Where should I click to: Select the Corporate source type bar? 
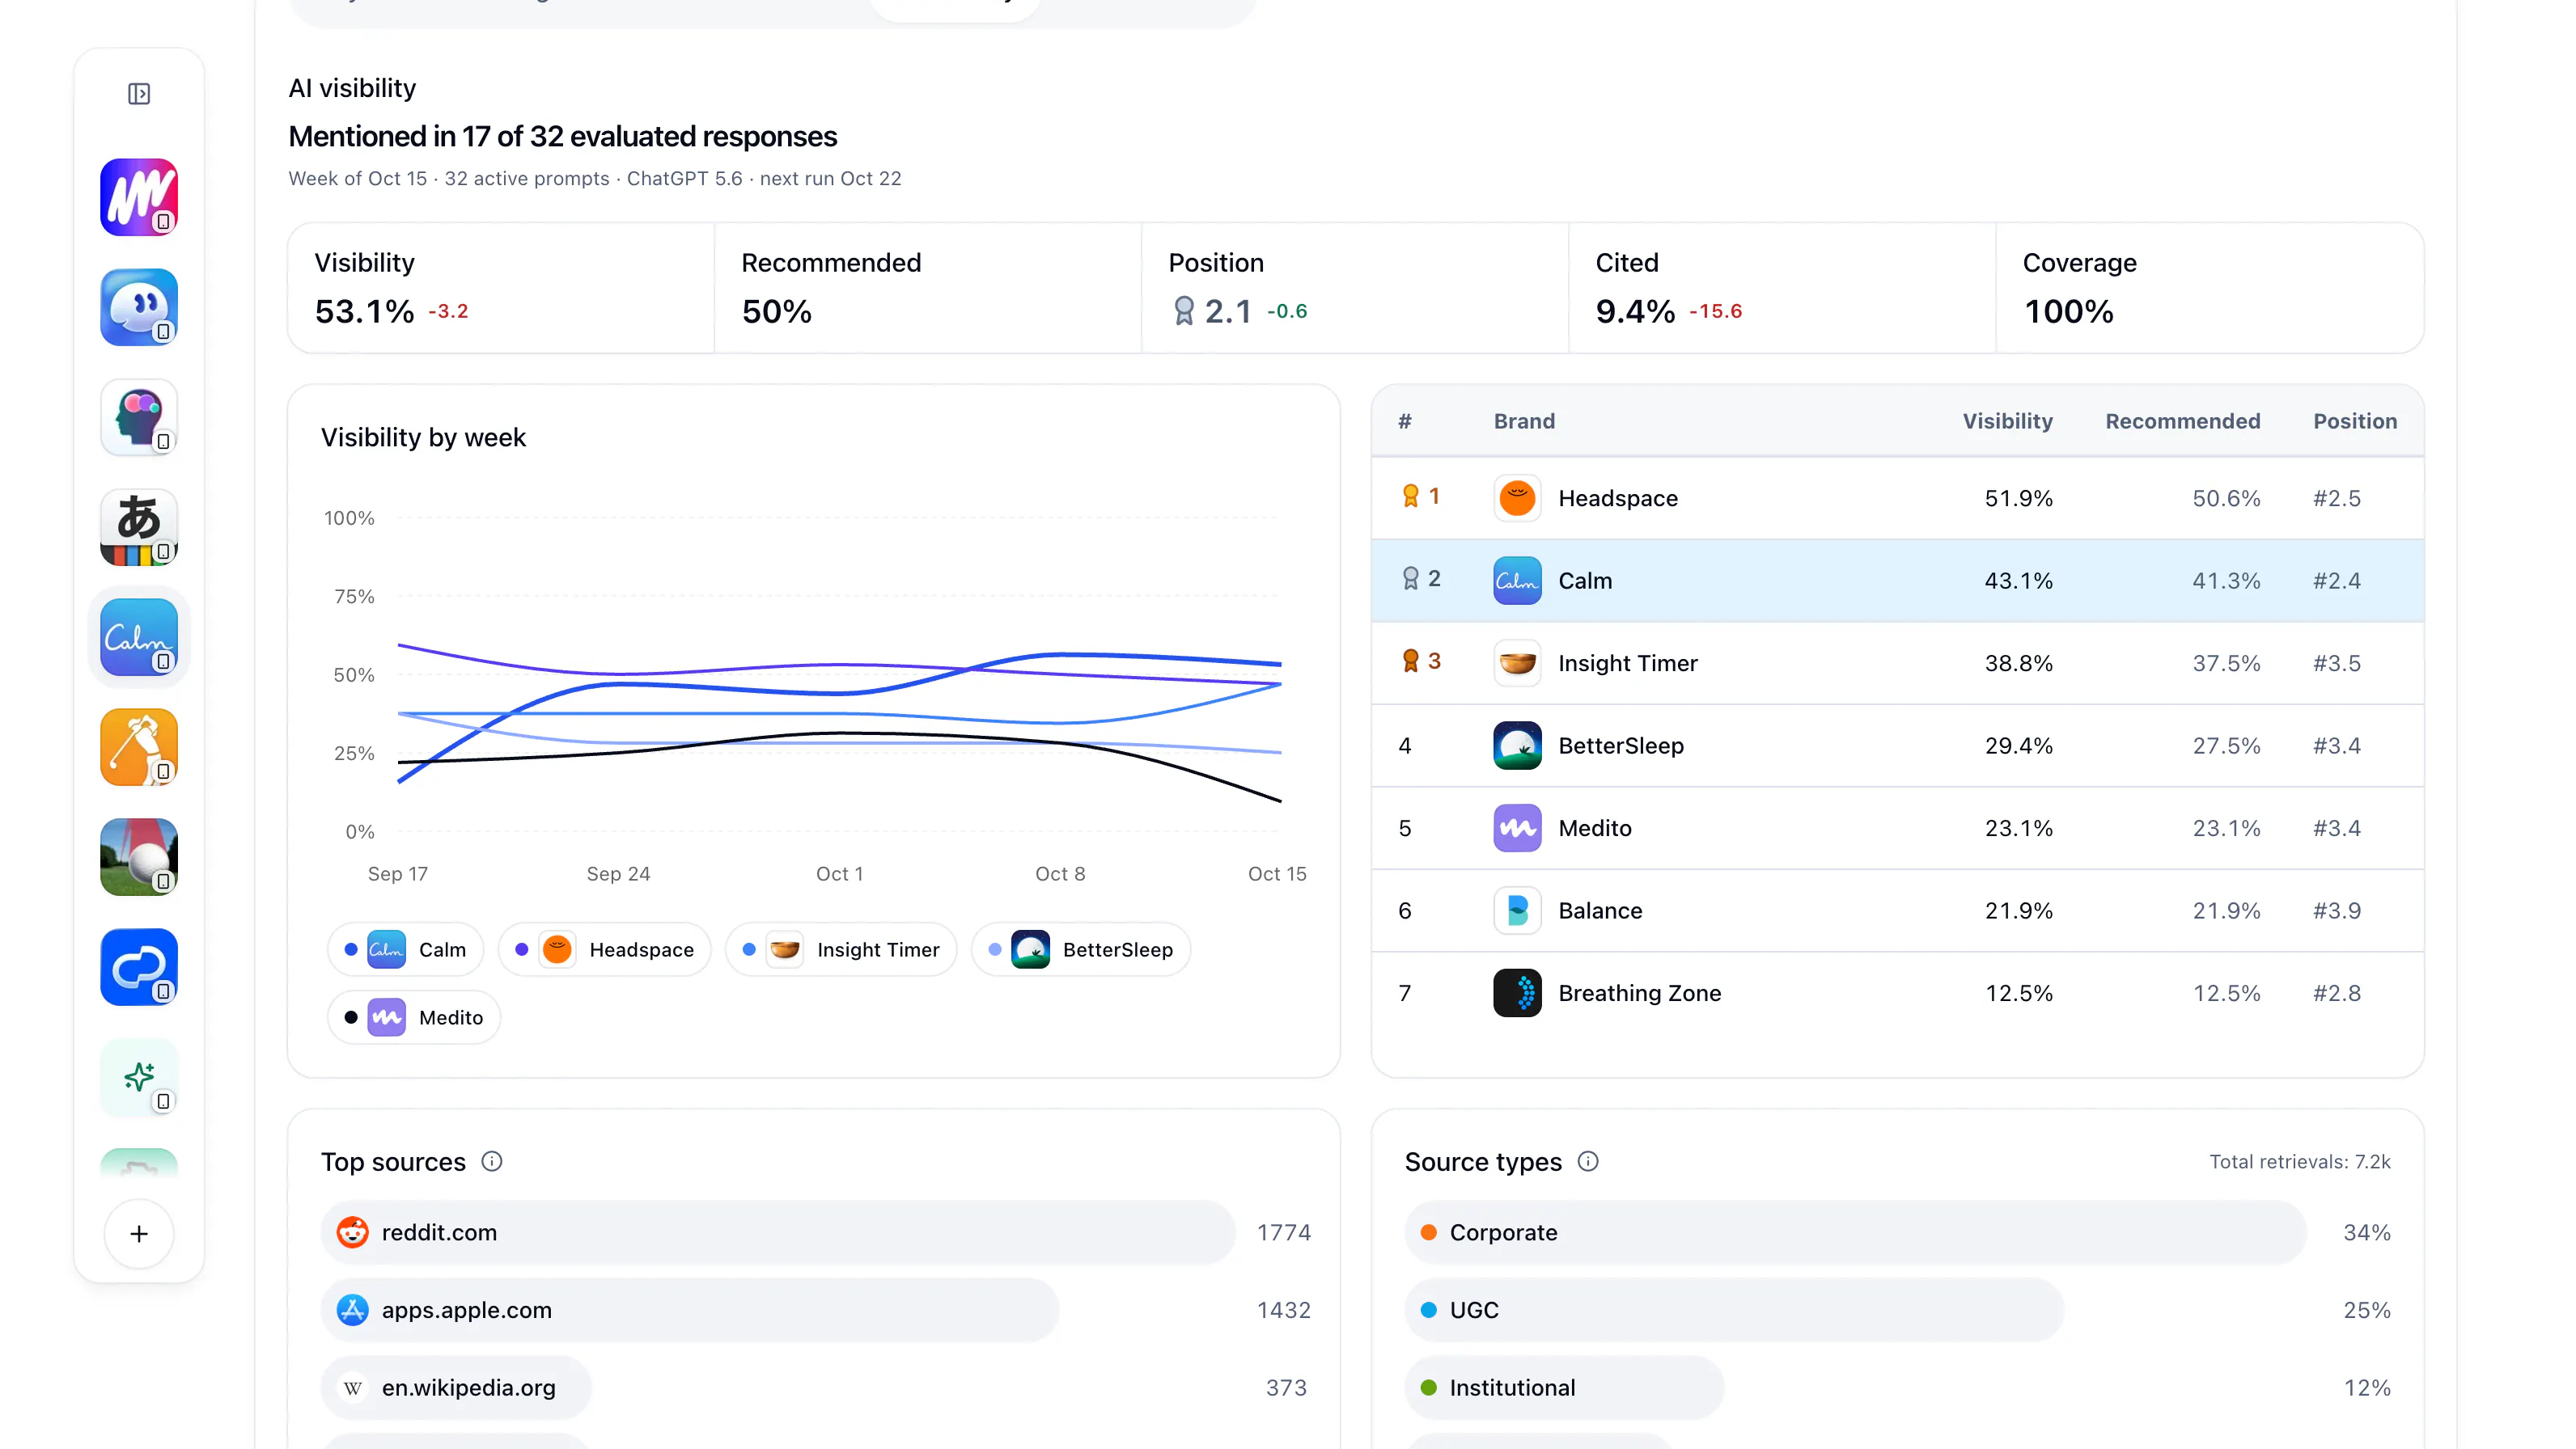[x=1855, y=1232]
